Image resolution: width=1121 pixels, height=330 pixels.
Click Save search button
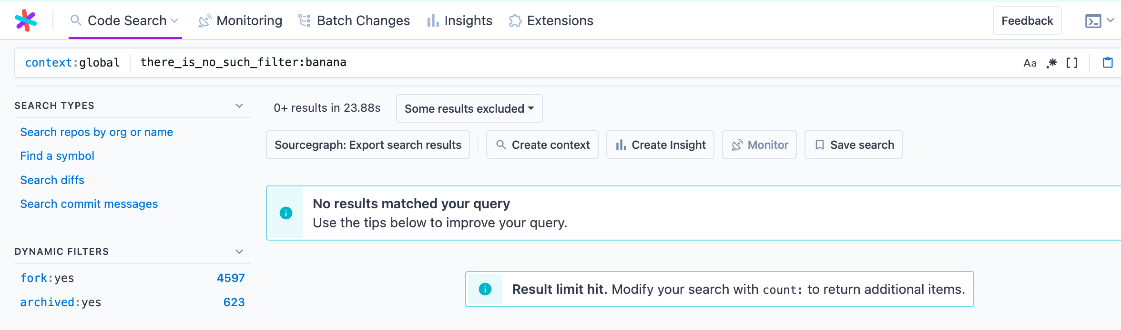(853, 145)
